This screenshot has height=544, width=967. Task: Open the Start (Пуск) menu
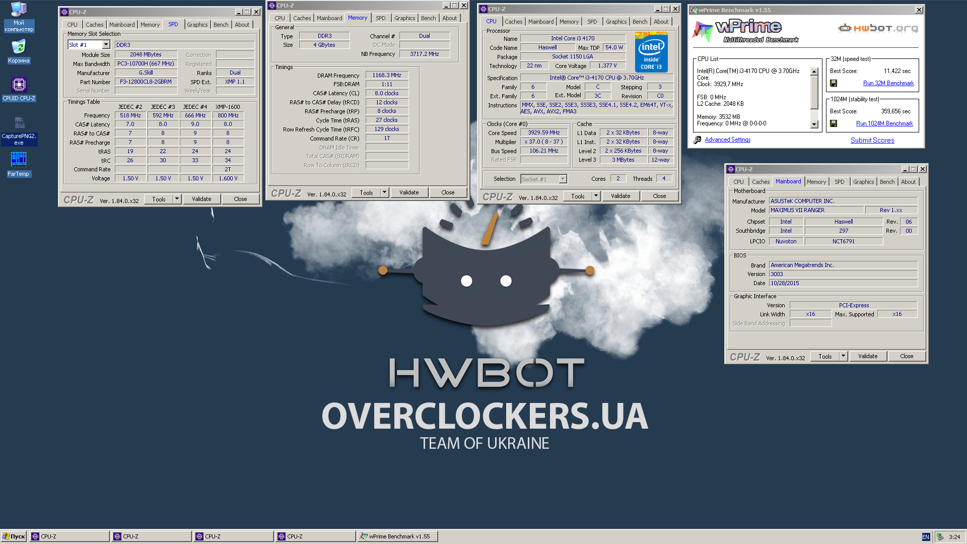coord(14,537)
